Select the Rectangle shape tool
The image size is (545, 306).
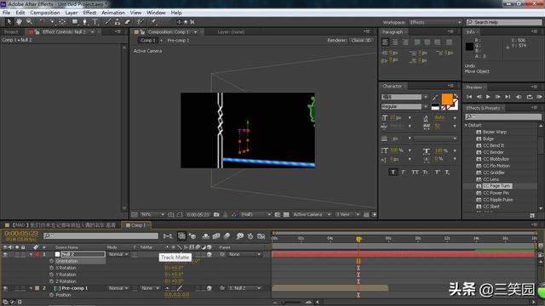tap(75, 22)
